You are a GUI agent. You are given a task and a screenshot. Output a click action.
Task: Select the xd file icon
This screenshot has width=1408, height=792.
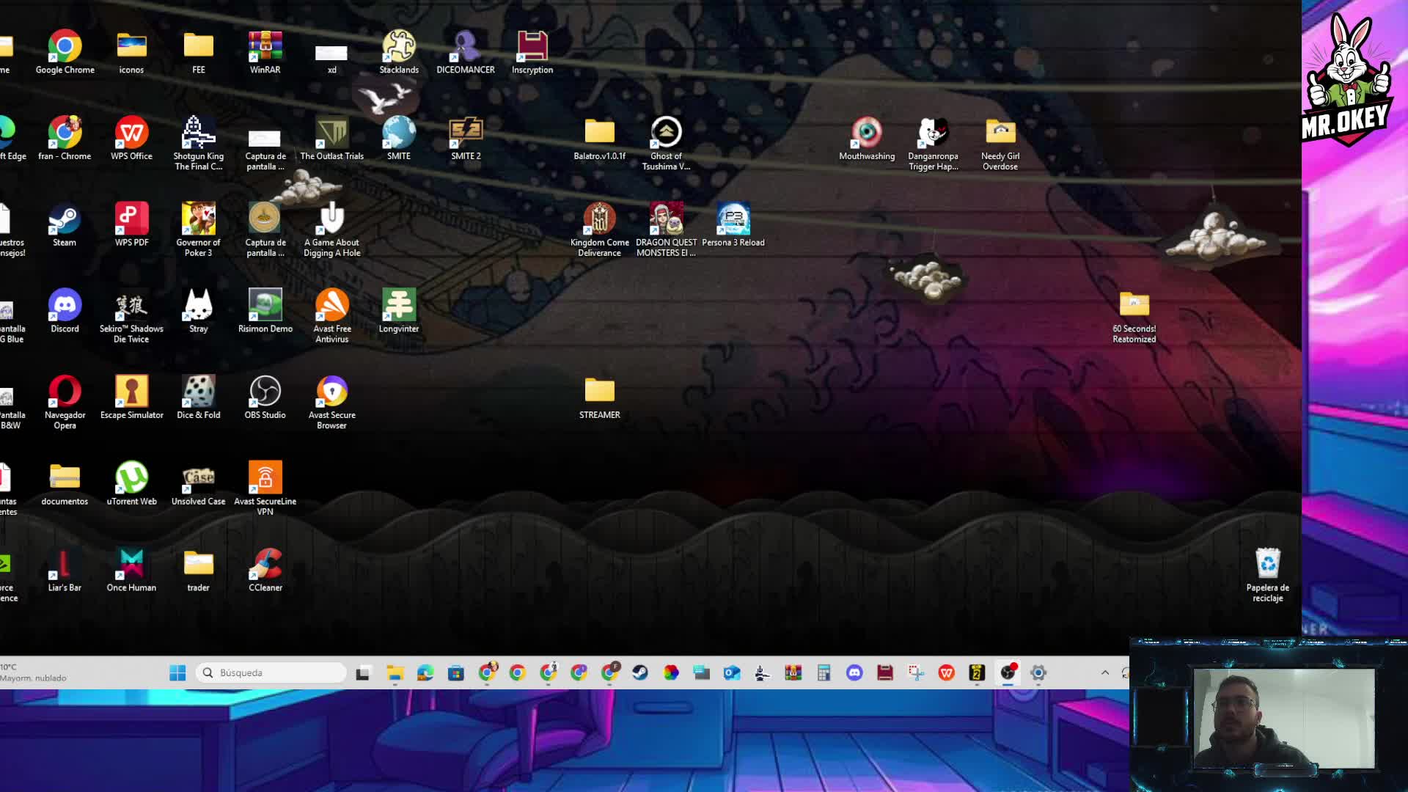[x=331, y=53]
